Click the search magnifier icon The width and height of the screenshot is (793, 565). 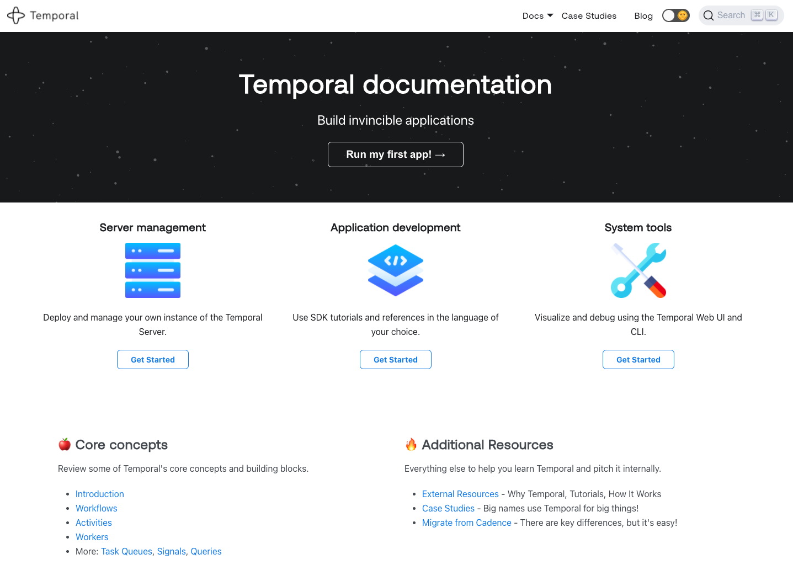(x=709, y=15)
